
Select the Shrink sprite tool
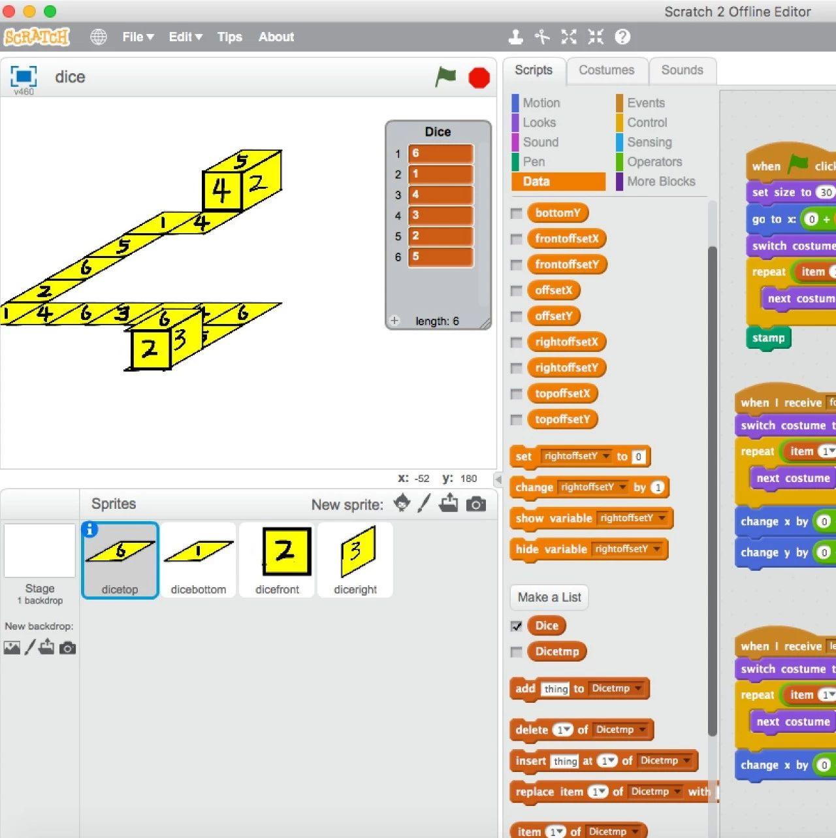(596, 37)
